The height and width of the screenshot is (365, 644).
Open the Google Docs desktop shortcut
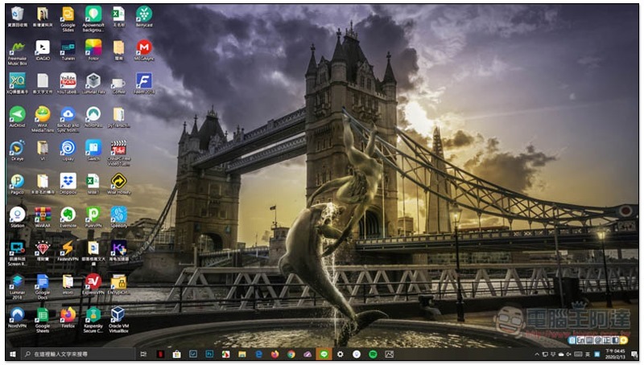point(43,287)
